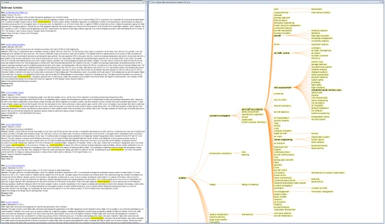Select the 'cockpits (aircraft)' node
385x224 pixels.
tap(319, 188)
